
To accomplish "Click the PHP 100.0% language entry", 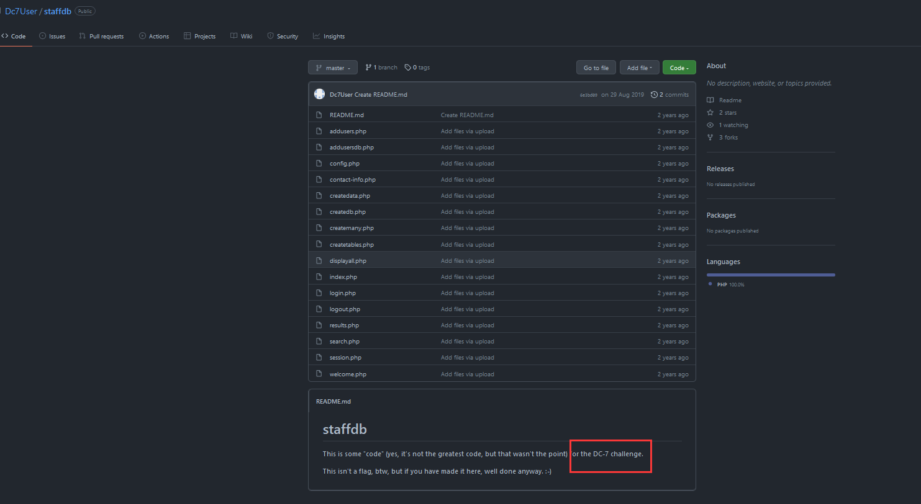I will pyautogui.click(x=726, y=285).
